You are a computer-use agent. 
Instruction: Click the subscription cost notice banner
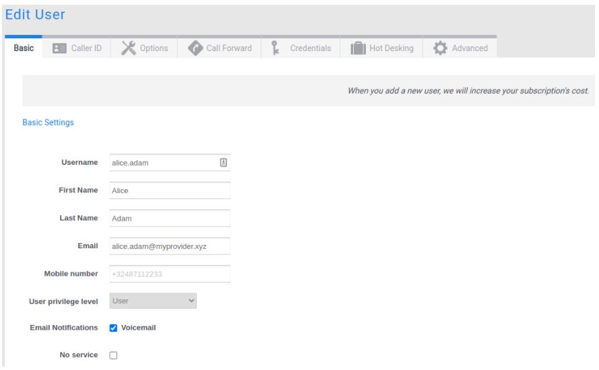point(310,91)
